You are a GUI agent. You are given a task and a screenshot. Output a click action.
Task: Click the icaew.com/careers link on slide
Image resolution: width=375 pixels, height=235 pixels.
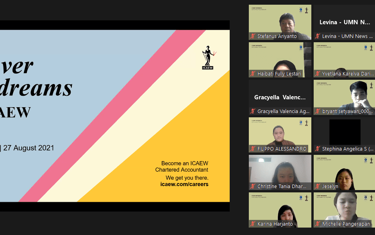point(184,184)
